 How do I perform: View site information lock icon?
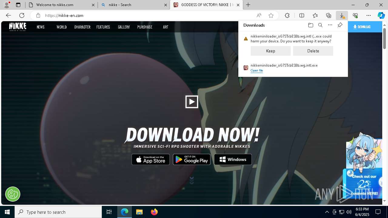[38, 15]
